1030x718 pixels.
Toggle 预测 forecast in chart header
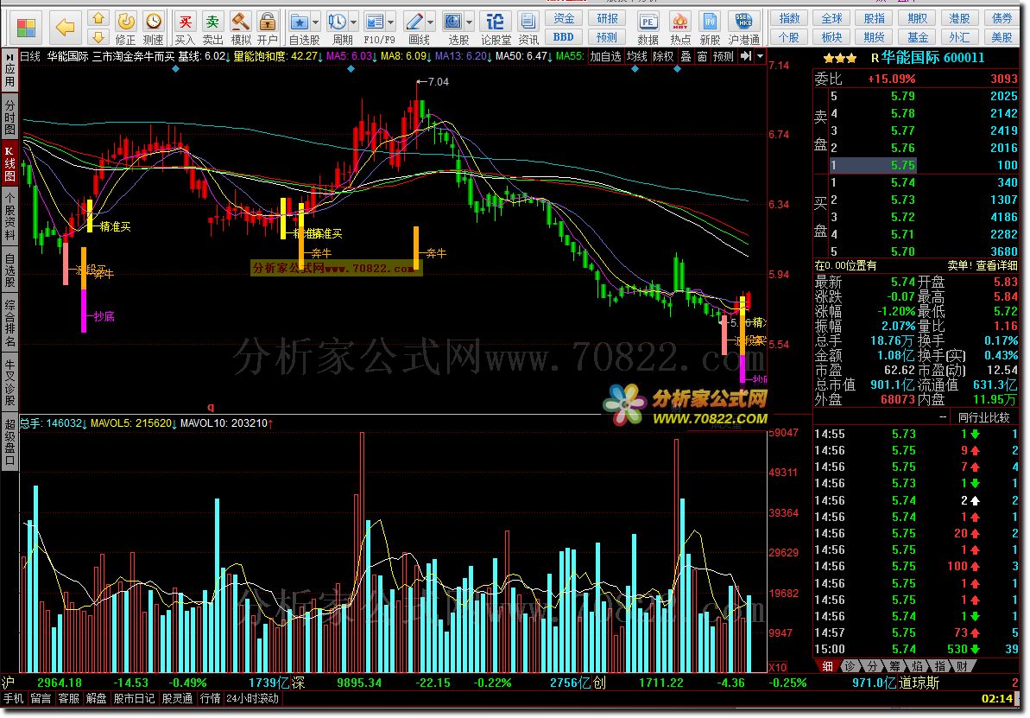click(x=724, y=56)
